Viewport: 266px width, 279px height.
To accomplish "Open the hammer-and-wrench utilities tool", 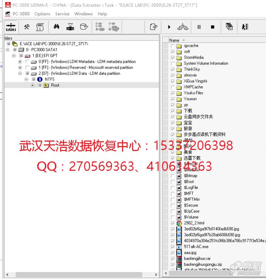I will coord(27,27).
